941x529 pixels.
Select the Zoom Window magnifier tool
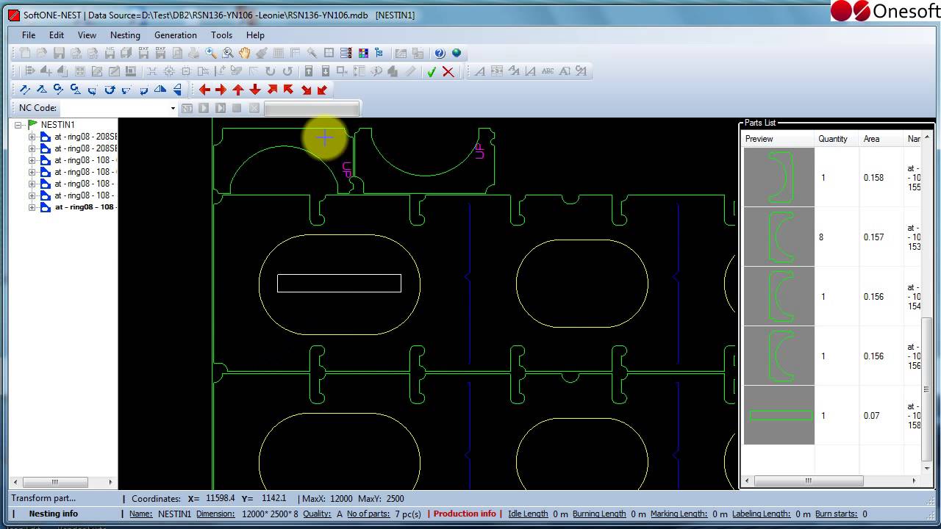228,53
